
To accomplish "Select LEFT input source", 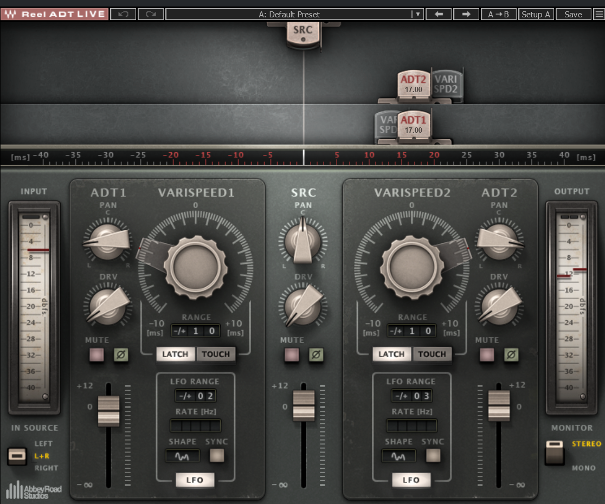I will [43, 444].
